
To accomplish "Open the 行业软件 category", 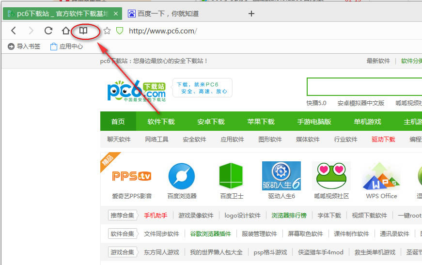I will coord(345,140).
